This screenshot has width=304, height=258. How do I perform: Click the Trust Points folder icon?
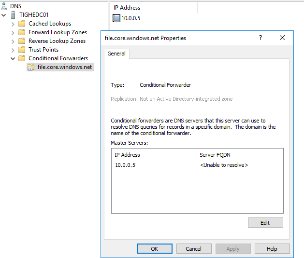pyautogui.click(x=22, y=50)
